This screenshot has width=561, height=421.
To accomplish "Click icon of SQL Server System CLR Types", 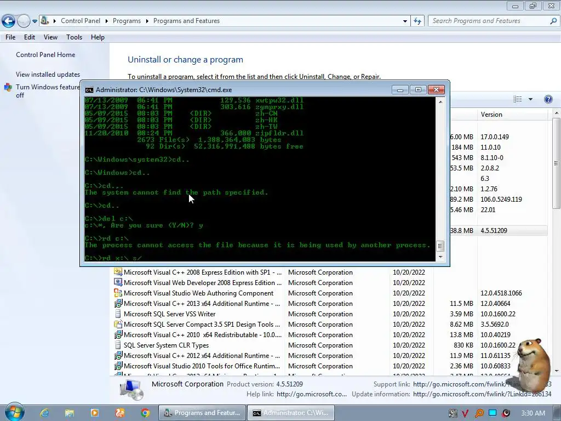I will click(x=118, y=345).
